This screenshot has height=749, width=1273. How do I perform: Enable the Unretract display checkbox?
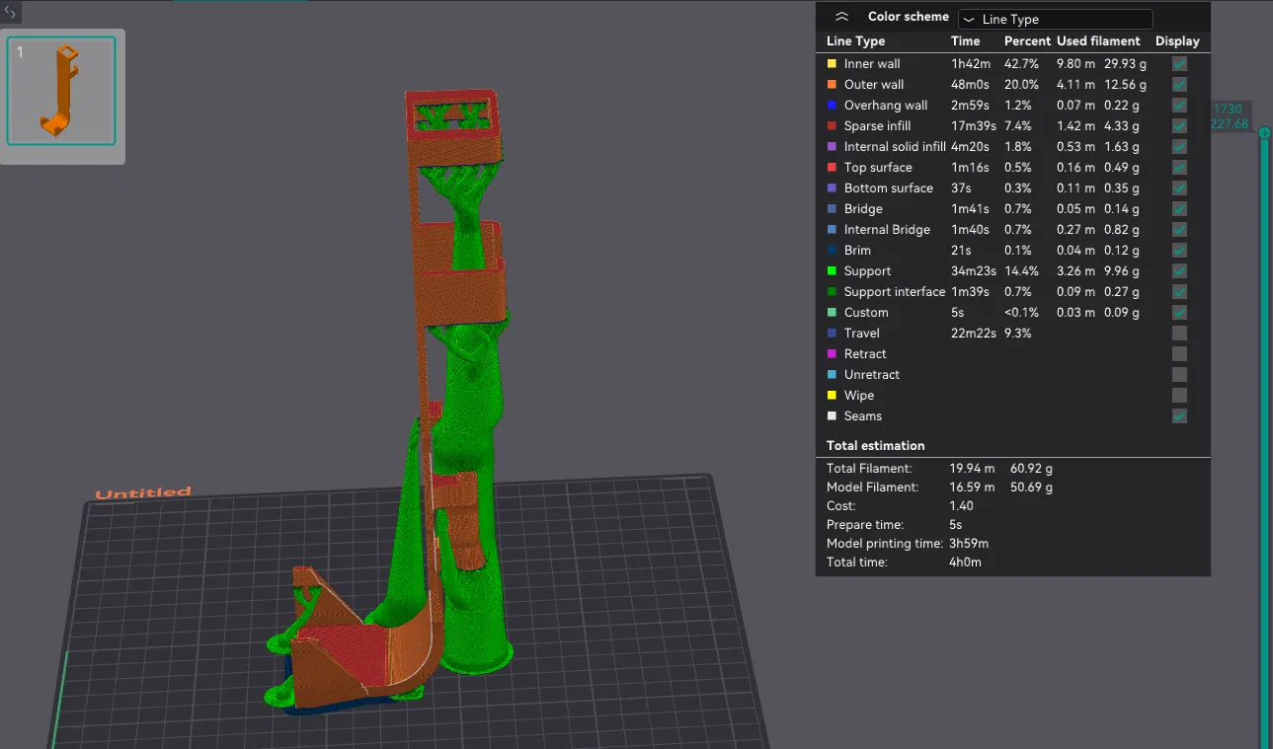(1179, 375)
